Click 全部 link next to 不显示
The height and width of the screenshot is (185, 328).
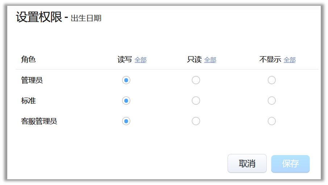(x=290, y=60)
